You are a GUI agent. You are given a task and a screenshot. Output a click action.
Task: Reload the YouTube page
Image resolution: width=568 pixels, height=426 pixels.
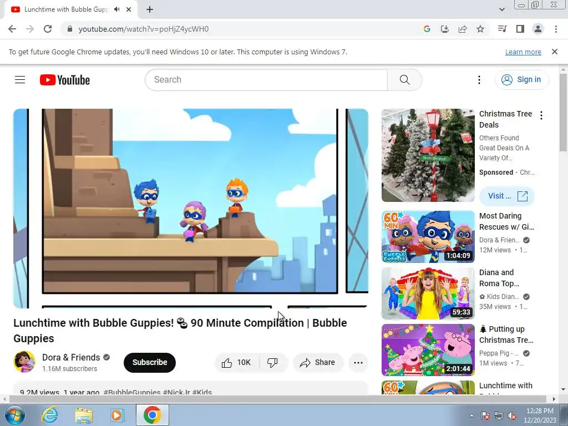pyautogui.click(x=48, y=29)
